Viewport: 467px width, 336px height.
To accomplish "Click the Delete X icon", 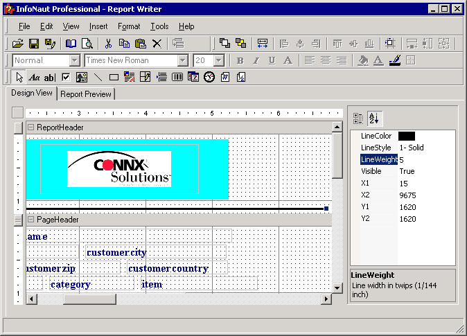I will coord(157,44).
